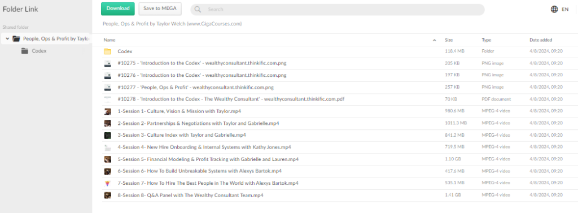Click the video thumbnail of Session 6
The height and width of the screenshot is (213, 578).
[x=108, y=171]
